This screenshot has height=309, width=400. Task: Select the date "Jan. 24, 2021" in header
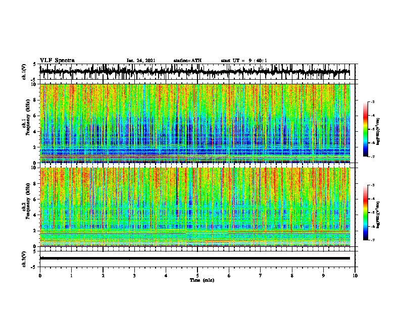(x=141, y=61)
